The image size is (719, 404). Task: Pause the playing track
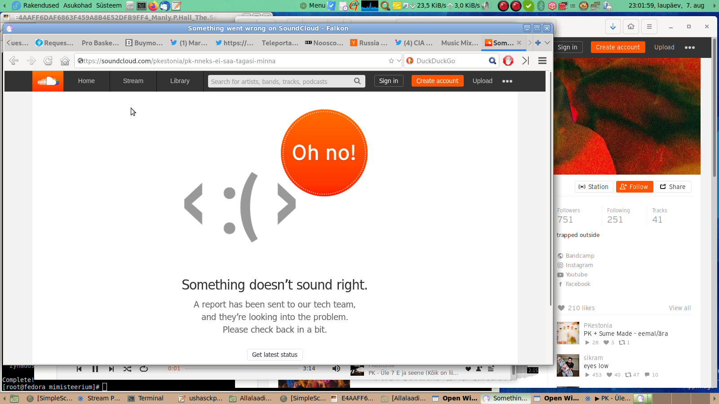click(95, 369)
